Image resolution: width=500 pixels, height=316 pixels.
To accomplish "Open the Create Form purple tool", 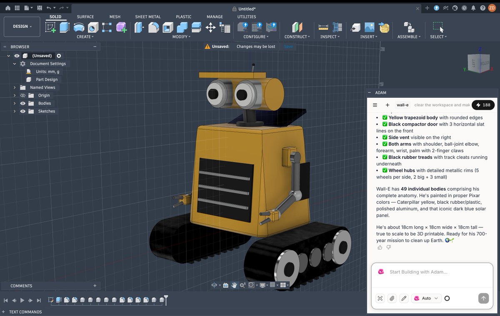I will (121, 27).
